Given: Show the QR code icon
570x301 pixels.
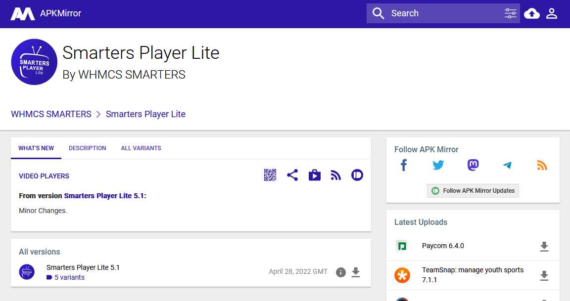Looking at the screenshot, I should pos(270,175).
